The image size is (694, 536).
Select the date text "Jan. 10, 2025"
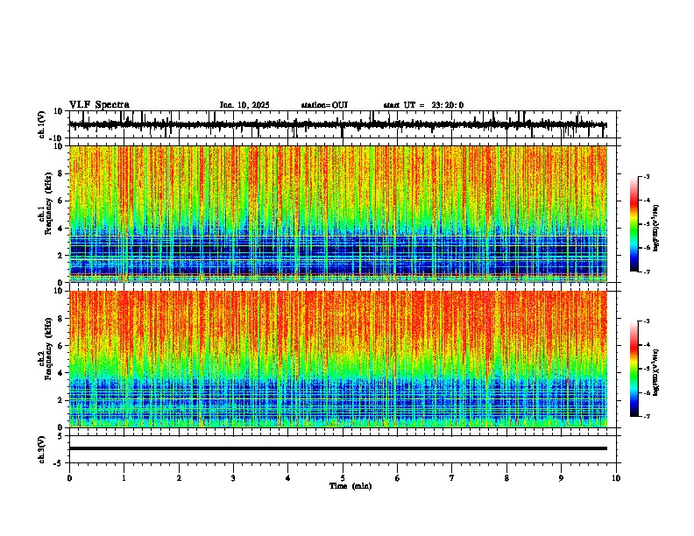pos(244,105)
